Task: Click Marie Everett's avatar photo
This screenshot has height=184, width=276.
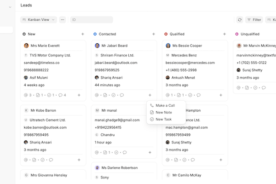Action: (26, 46)
